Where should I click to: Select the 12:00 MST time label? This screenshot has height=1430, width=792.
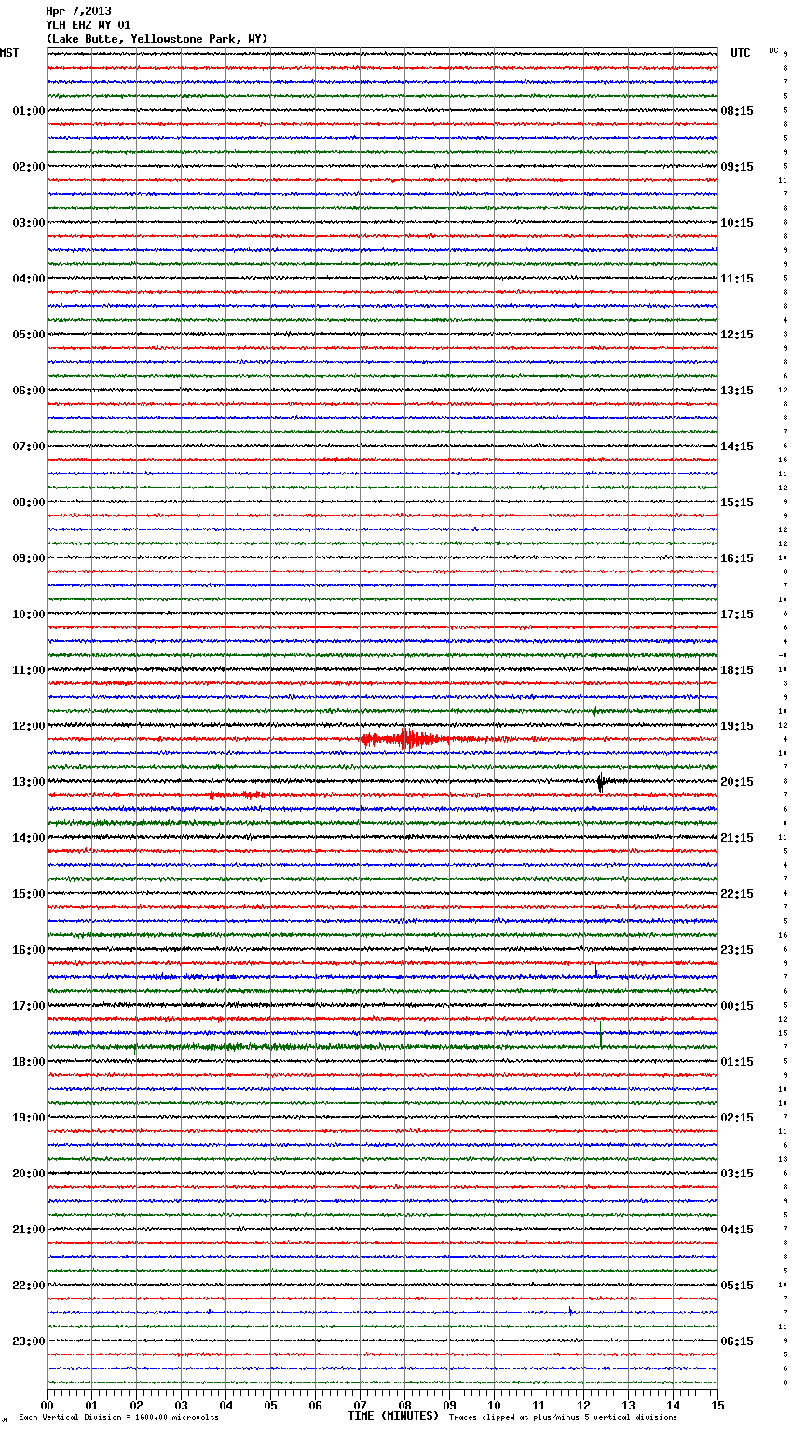tap(28, 726)
